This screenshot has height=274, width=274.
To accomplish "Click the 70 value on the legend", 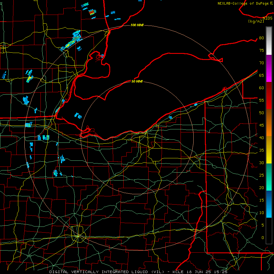I will coord(262,63).
